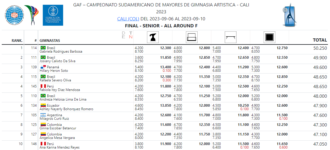Click the balance beam apparatus icon

coord(231,37)
